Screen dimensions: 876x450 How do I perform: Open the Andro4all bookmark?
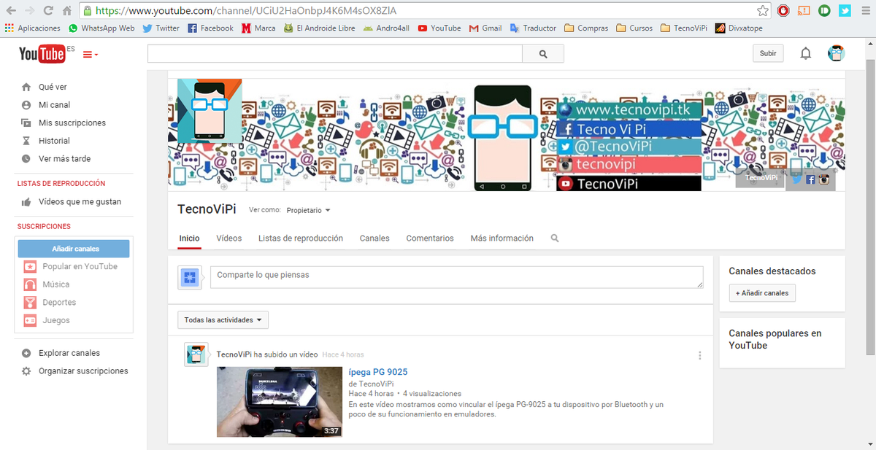pos(386,28)
